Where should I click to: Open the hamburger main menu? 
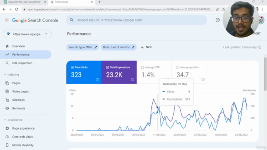tap(7, 20)
